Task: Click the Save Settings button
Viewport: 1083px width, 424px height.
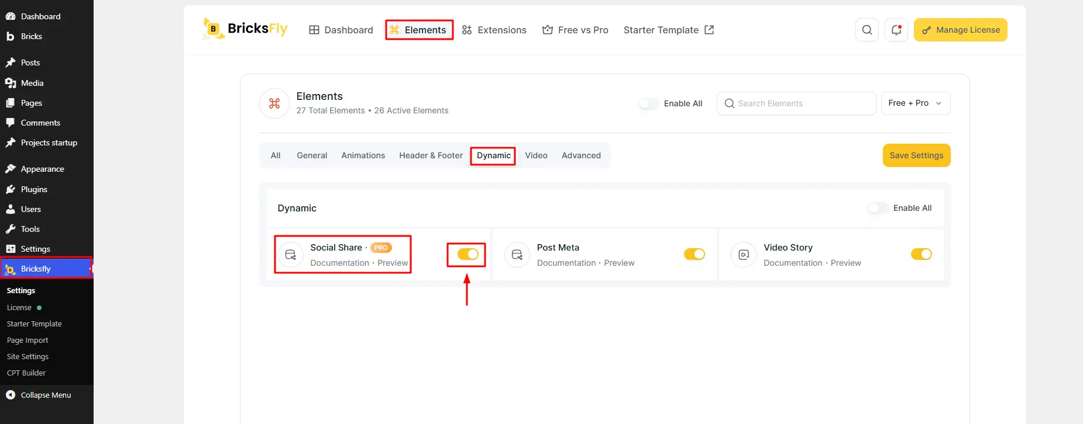Action: point(917,155)
